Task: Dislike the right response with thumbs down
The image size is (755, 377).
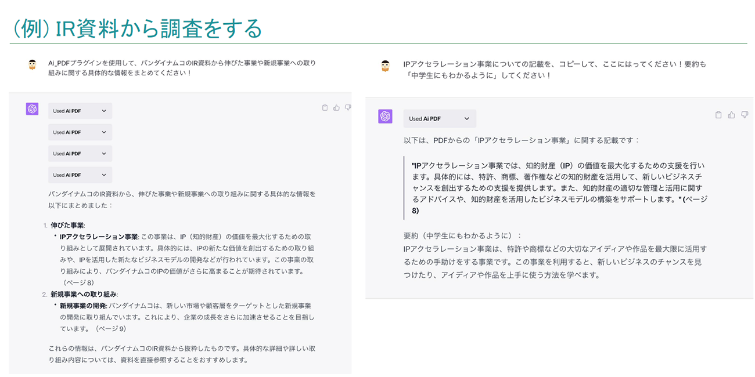Action: pos(744,115)
